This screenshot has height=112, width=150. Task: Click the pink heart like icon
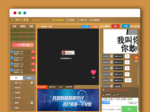tap(93, 72)
